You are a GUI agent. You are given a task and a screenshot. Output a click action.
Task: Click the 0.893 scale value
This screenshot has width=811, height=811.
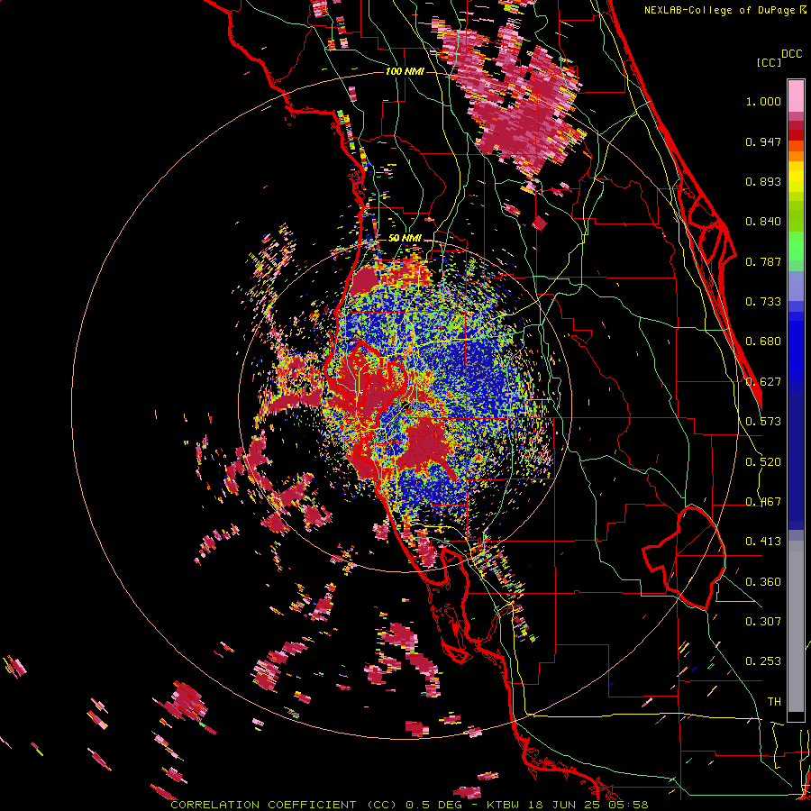[763, 181]
